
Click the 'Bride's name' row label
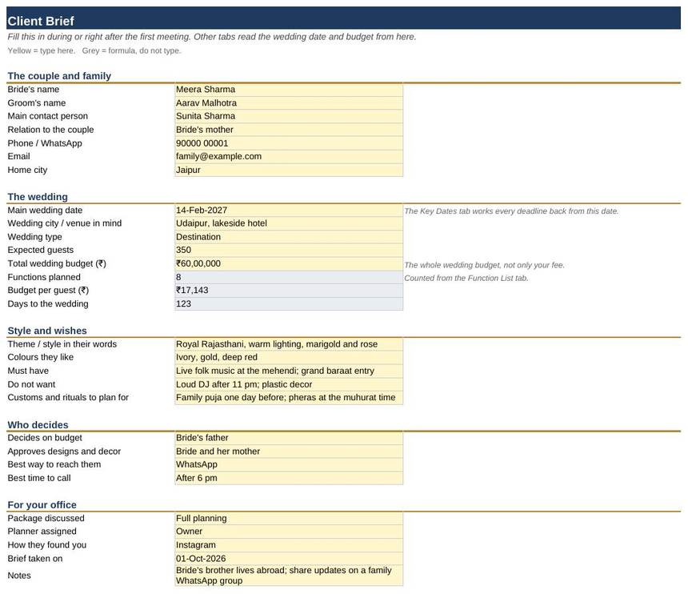pos(34,90)
